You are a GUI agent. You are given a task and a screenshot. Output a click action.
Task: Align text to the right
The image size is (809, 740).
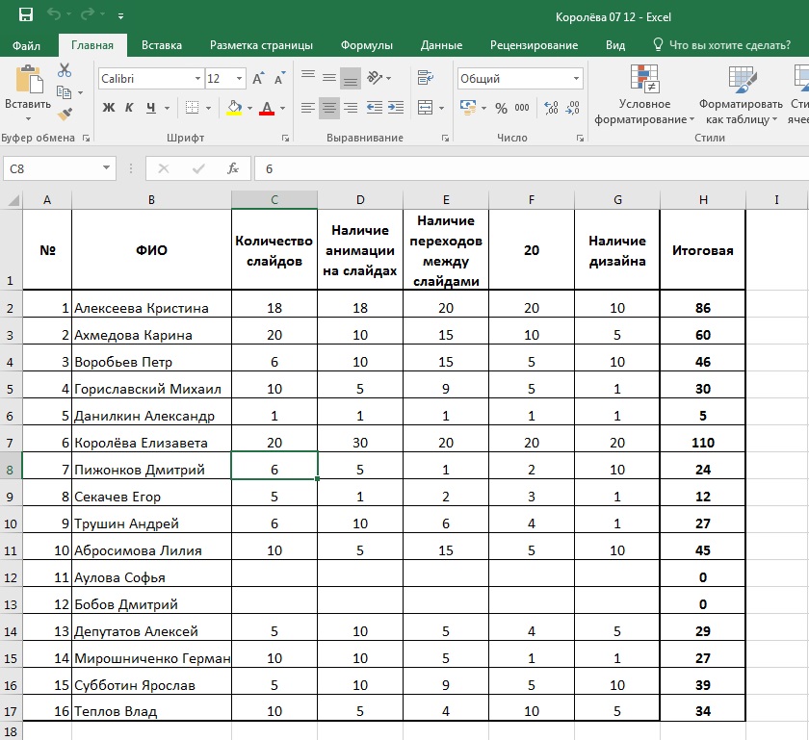tap(351, 108)
